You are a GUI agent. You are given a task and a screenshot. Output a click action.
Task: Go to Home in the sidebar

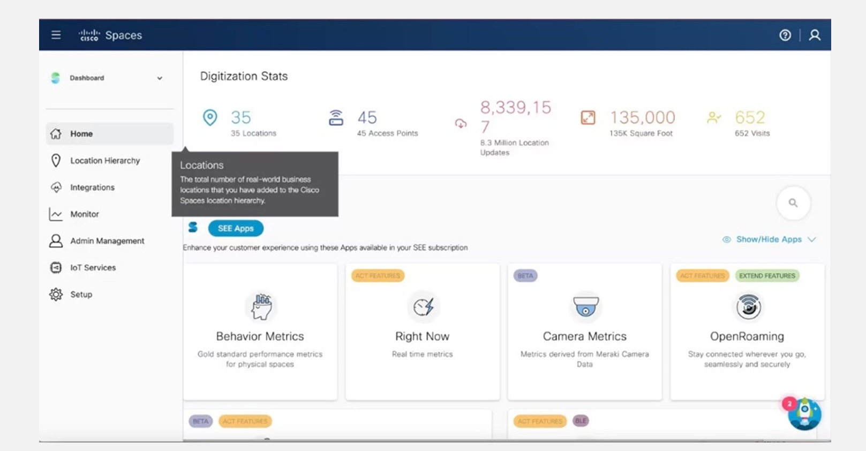(x=110, y=134)
